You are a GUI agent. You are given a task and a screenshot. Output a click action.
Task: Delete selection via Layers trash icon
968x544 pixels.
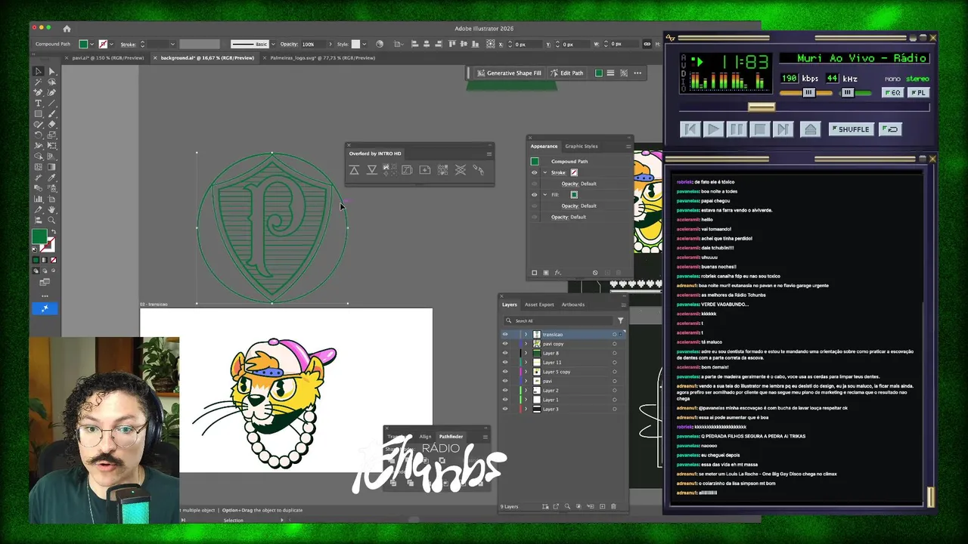click(613, 506)
